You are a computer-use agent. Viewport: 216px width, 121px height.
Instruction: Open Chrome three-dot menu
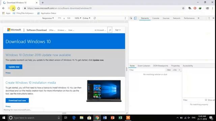point(213,8)
